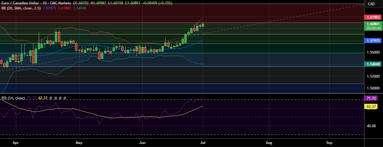Click the Sep label on time axis
Screen dimensions: 383x147
pos(329,142)
